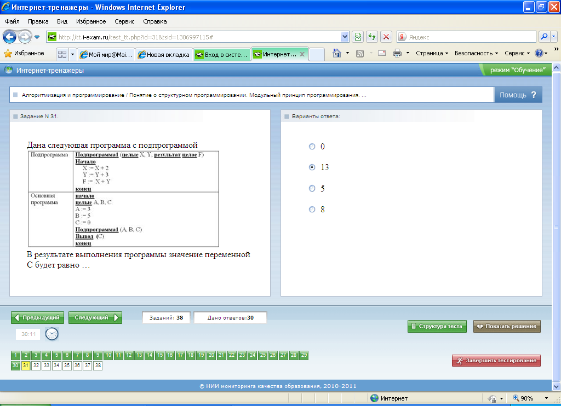Open the Страница toolbar menu

click(x=432, y=53)
